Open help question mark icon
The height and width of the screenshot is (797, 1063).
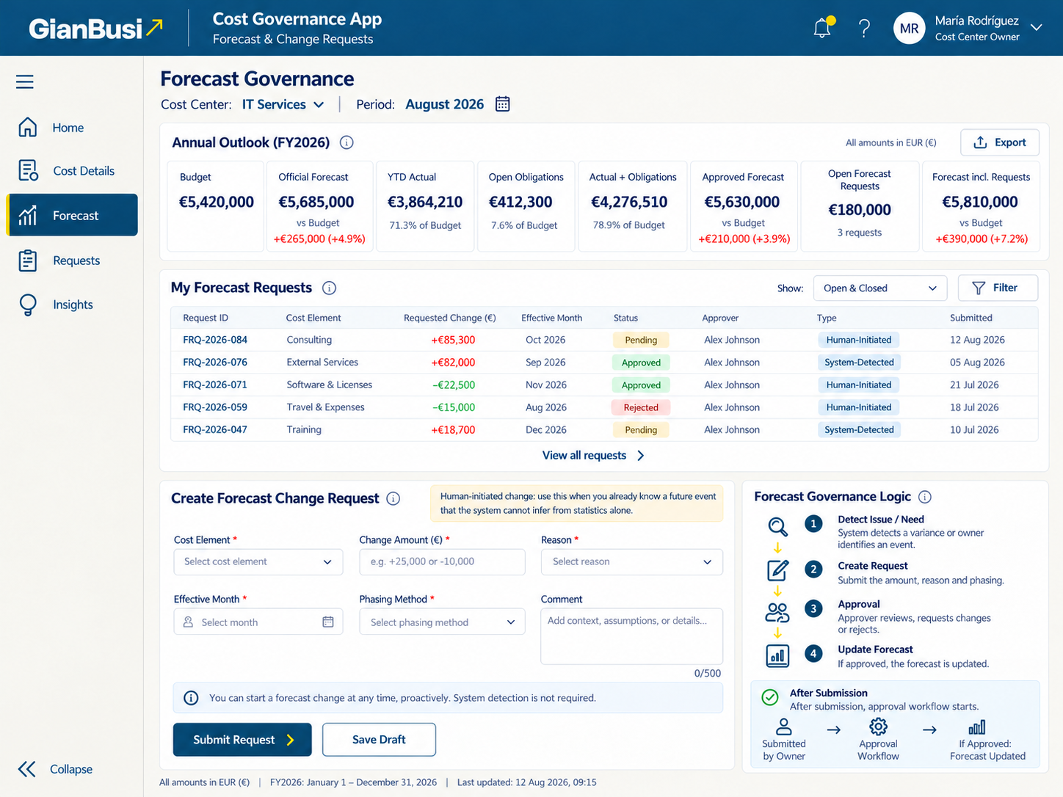(865, 29)
